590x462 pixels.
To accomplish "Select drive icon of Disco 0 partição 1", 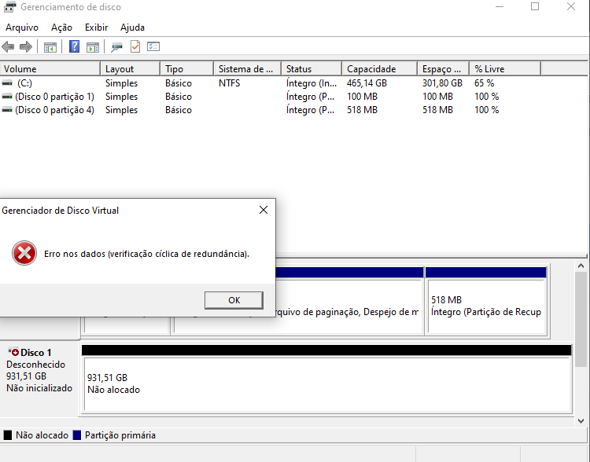I will click(7, 97).
